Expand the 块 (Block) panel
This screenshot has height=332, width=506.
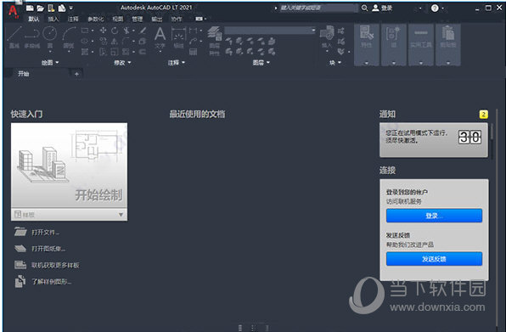(335, 63)
